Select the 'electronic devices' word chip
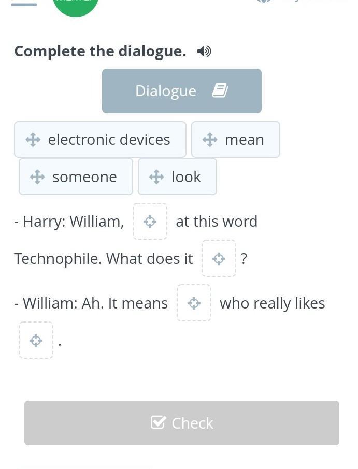Viewport: 358px width, 469px height. (x=108, y=140)
